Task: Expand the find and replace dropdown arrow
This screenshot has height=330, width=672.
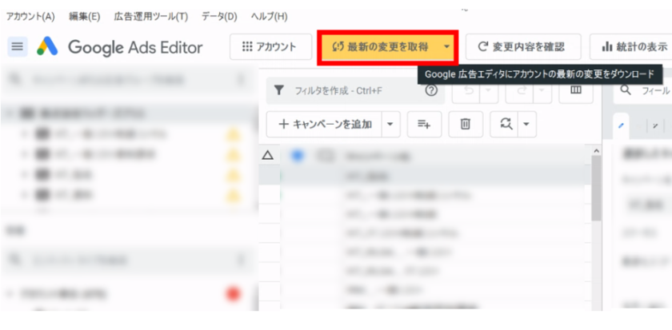Action: tap(526, 124)
